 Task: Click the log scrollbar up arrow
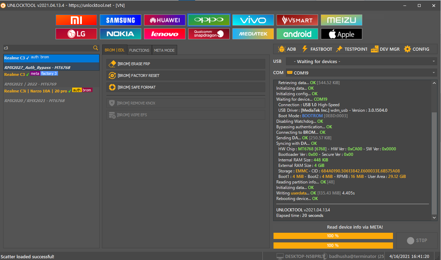(x=434, y=83)
